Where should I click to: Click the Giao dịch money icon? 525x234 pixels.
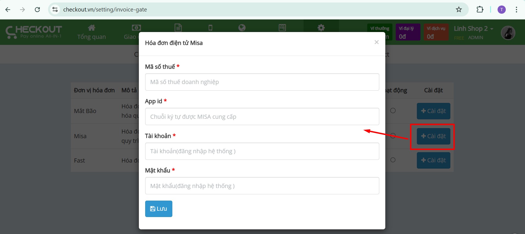(x=136, y=28)
